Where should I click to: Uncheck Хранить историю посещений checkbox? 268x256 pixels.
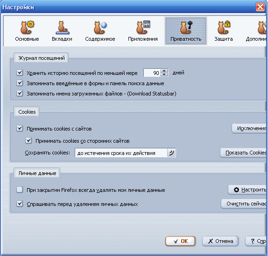click(x=20, y=73)
